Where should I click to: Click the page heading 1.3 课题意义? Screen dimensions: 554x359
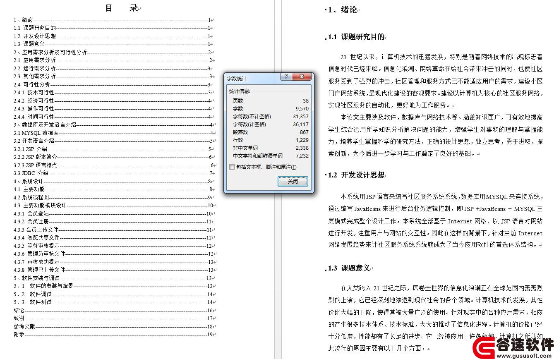[x=349, y=268]
